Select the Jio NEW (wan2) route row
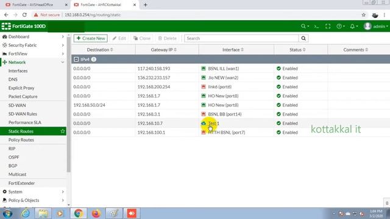This screenshot has height=219, width=390. 230,78
